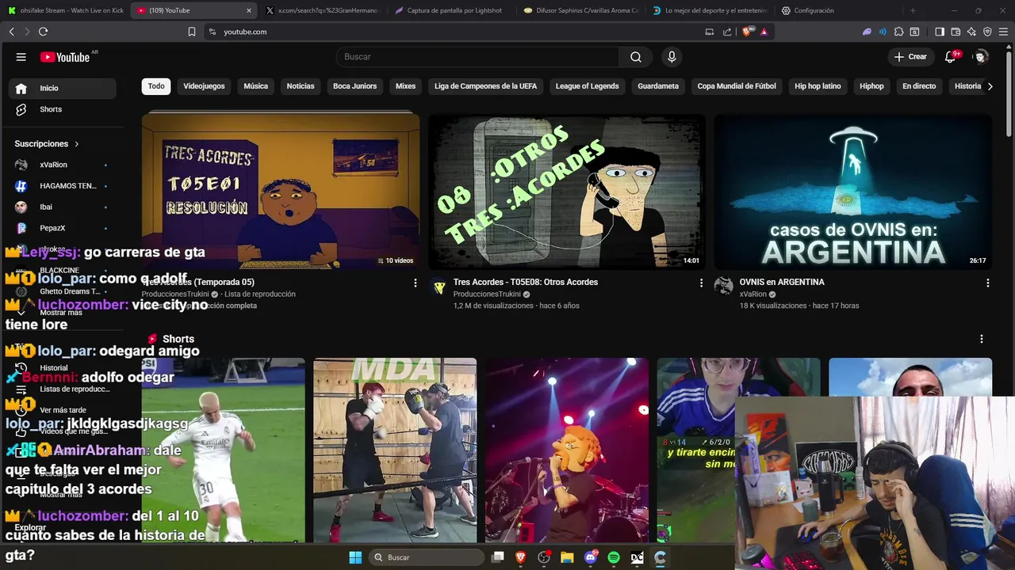Open Brave VPN shield icon
The width and height of the screenshot is (1015, 570).
click(987, 32)
